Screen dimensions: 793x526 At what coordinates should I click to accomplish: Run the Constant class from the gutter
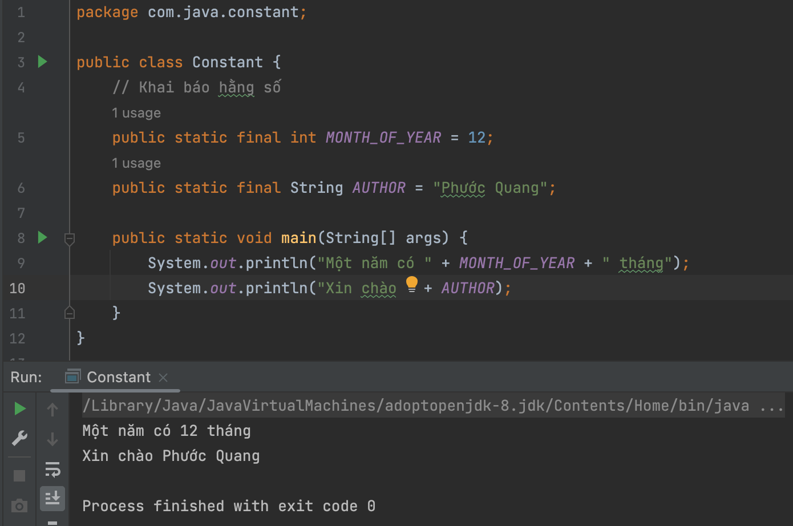tap(42, 62)
